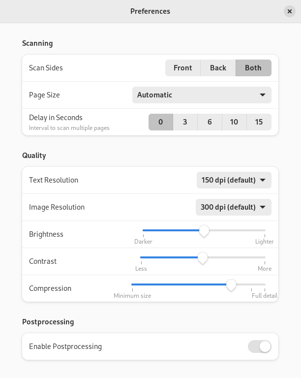Select Both scan sides
The image size is (301, 378).
click(x=253, y=68)
